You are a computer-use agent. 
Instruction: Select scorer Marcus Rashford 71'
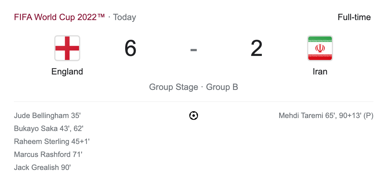(x=48, y=155)
